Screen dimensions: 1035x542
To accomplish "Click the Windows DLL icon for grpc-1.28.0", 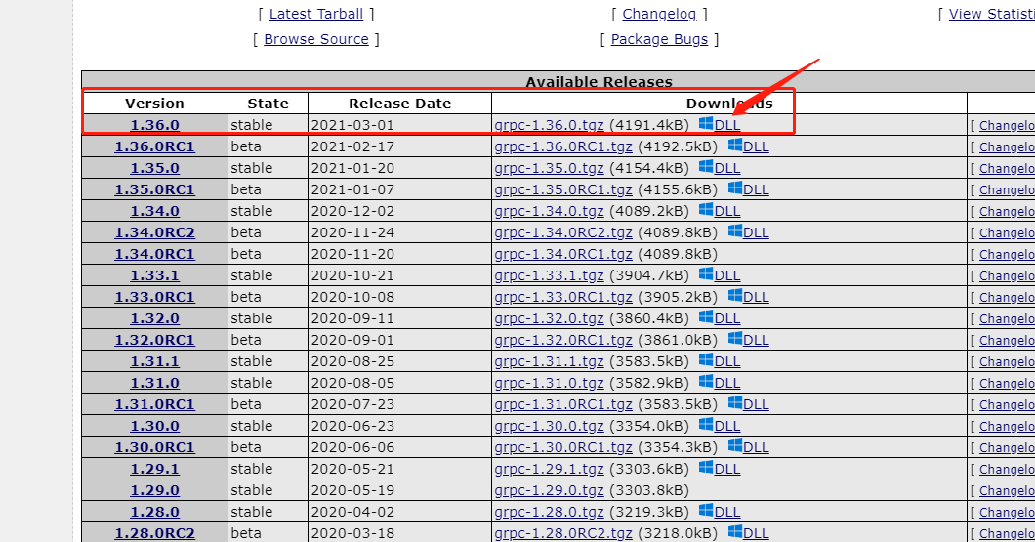I will (x=706, y=510).
